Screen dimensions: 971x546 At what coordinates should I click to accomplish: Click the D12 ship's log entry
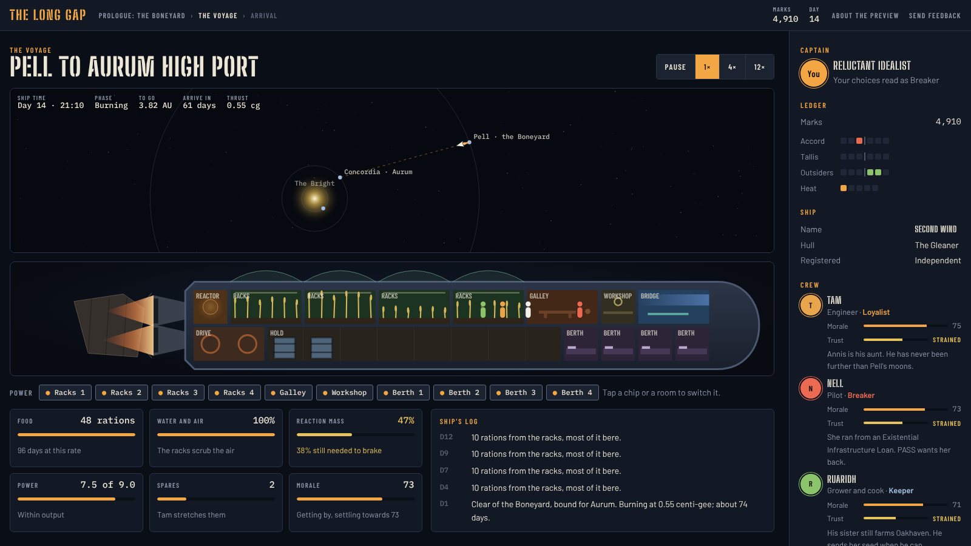tap(602, 437)
